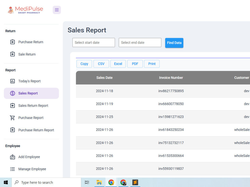This screenshot has height=187, width=250.
Task: Select invoice inv66600778050
Action: (171, 104)
